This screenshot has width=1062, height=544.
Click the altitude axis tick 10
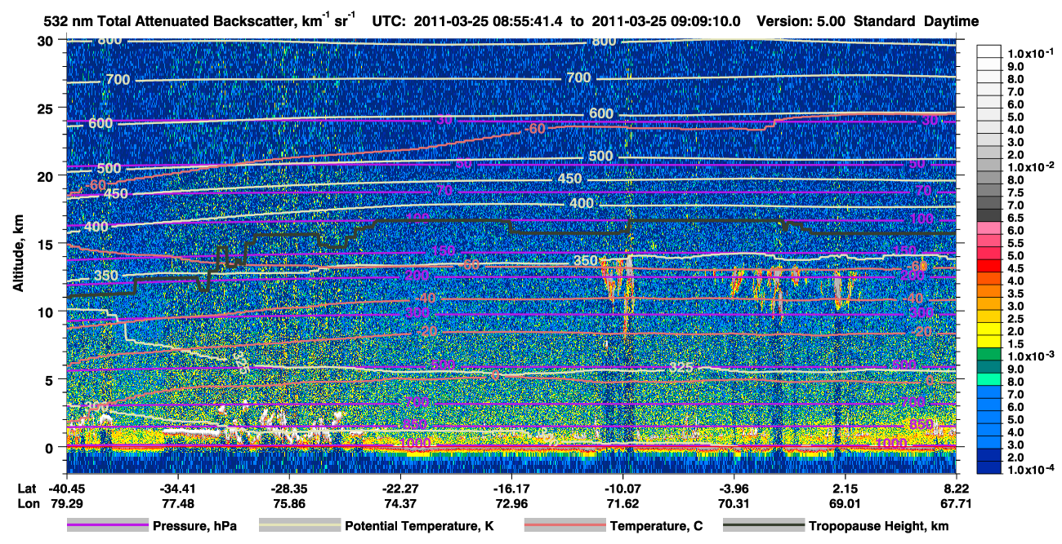coord(47,312)
